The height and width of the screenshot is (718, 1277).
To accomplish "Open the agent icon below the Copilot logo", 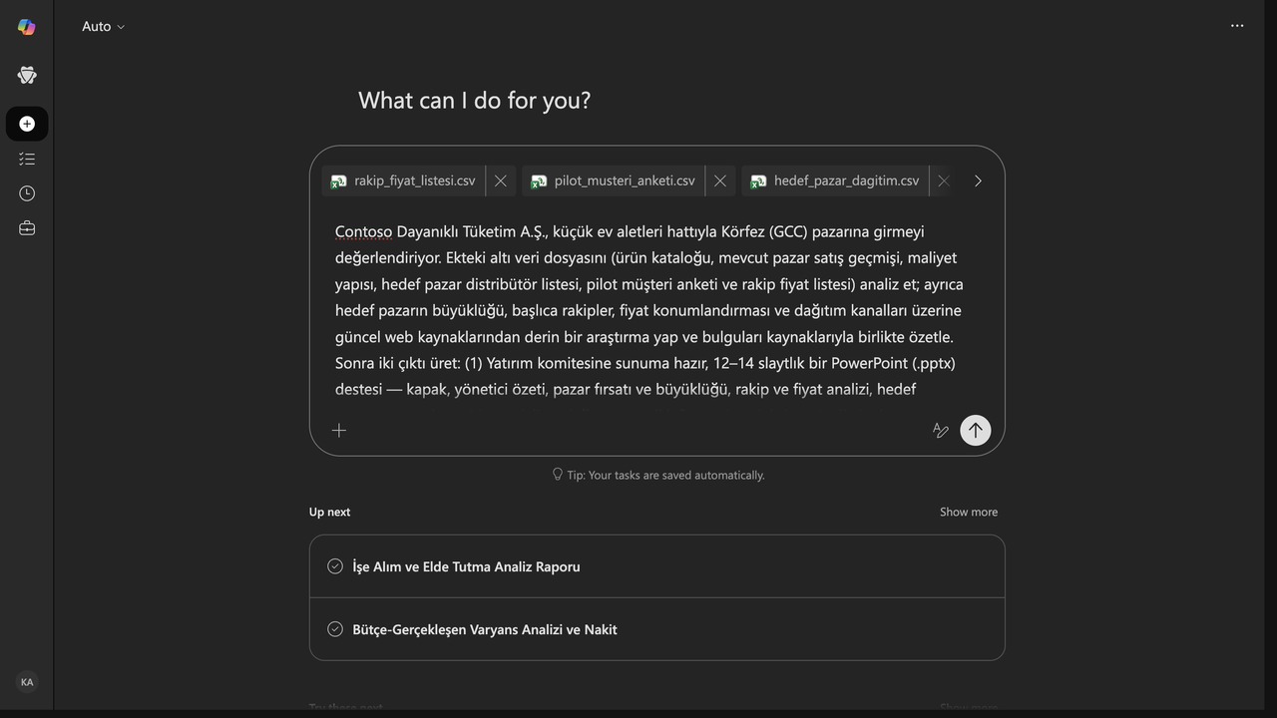I will (x=27, y=75).
